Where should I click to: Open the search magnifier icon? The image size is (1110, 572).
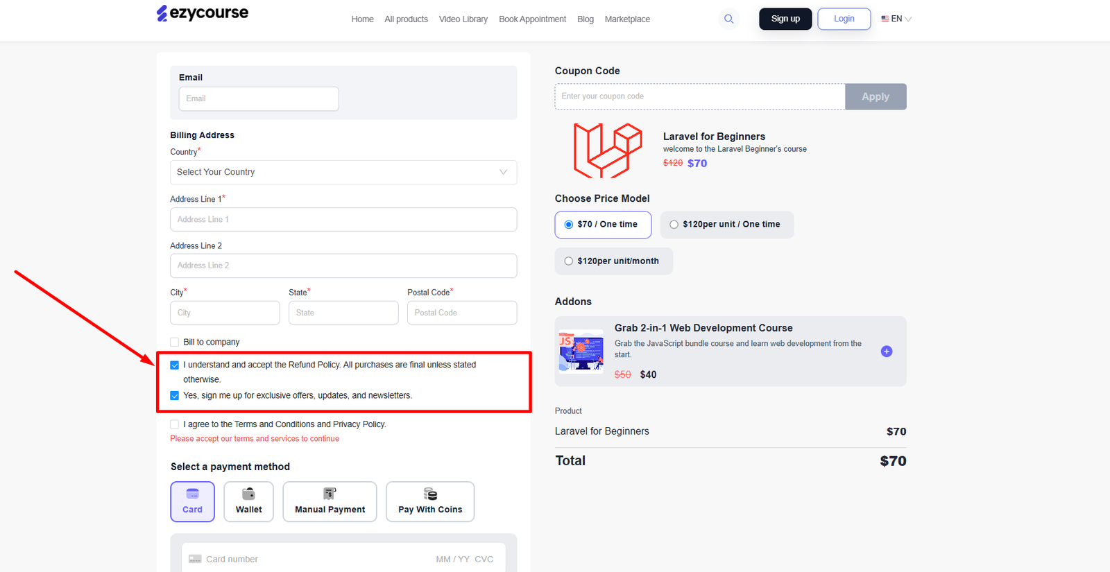pos(728,19)
